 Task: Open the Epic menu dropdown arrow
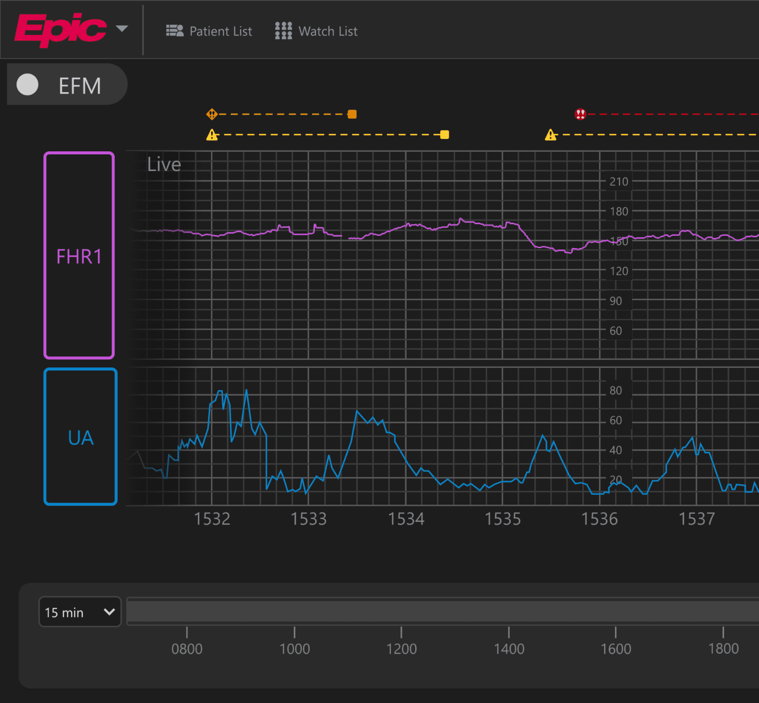pos(122,28)
